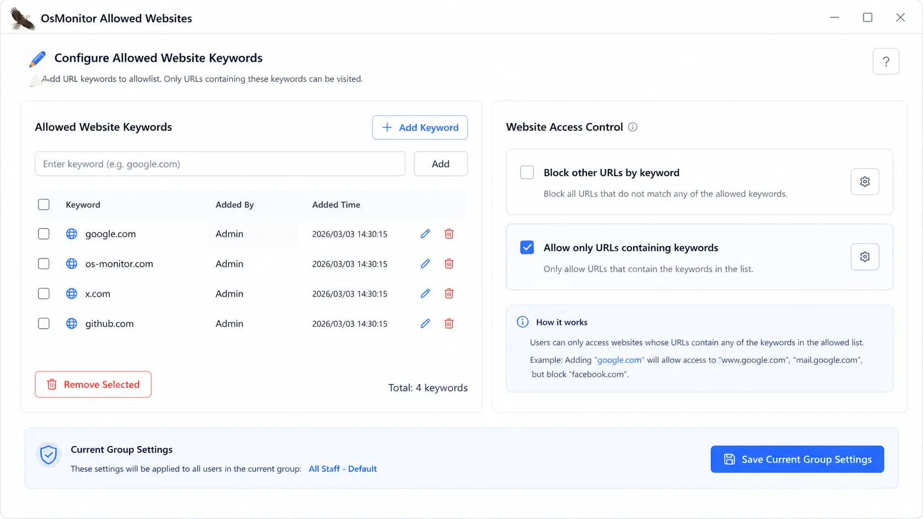Click the Added Time column header

pyautogui.click(x=336, y=205)
